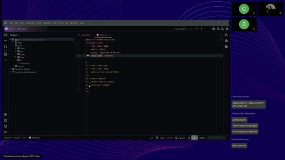Click the cursor position 6:5 in status bar

click(152, 138)
